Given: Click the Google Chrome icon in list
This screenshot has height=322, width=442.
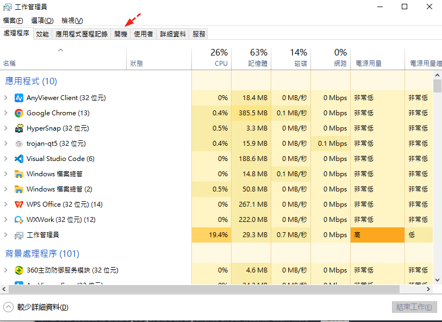Looking at the screenshot, I should click(x=19, y=113).
